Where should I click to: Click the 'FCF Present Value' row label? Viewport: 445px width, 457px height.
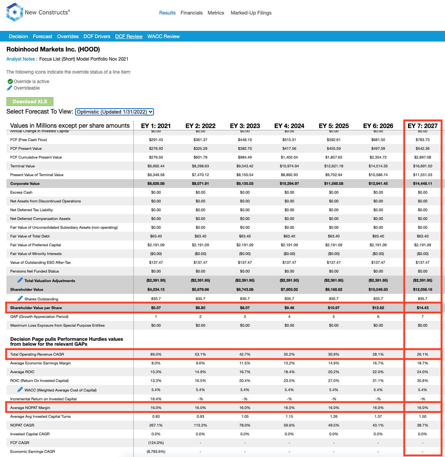[26, 149]
